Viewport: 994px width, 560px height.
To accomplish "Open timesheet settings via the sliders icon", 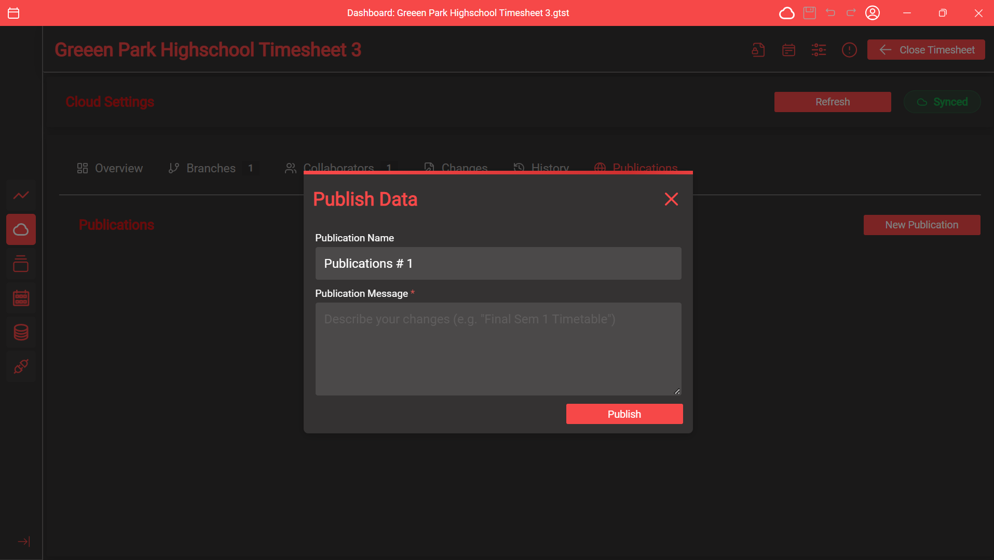I will point(819,49).
